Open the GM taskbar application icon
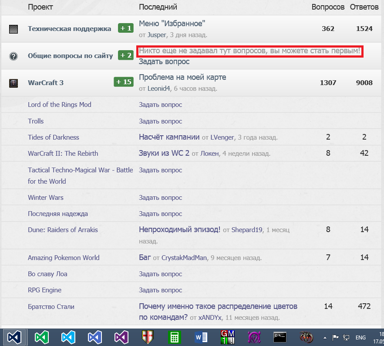Screen dimensions: 384x346 228,337
